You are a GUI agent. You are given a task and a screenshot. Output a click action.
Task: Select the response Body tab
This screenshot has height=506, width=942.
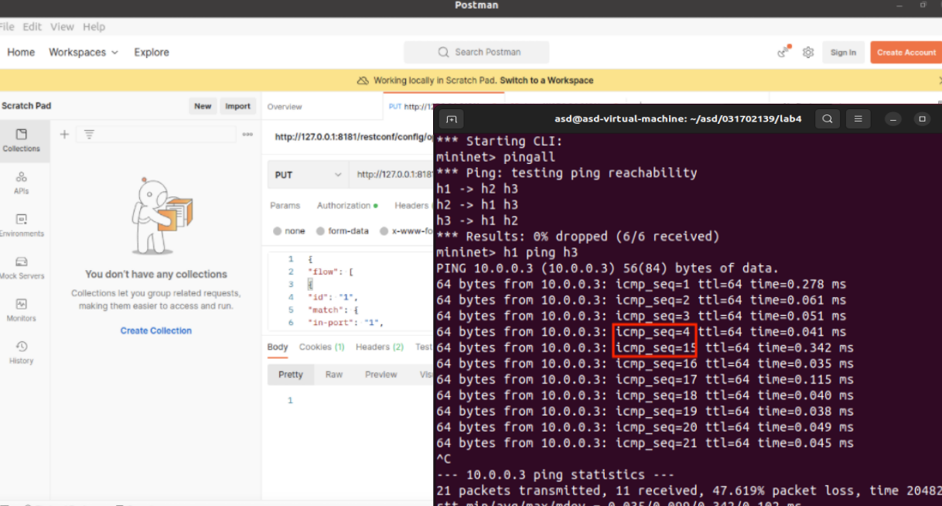tap(278, 347)
